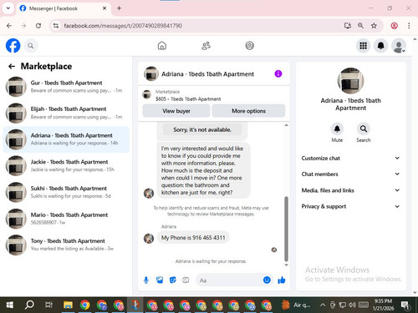
Task: Open the Chrome three-dot menu
Action: click(x=409, y=26)
